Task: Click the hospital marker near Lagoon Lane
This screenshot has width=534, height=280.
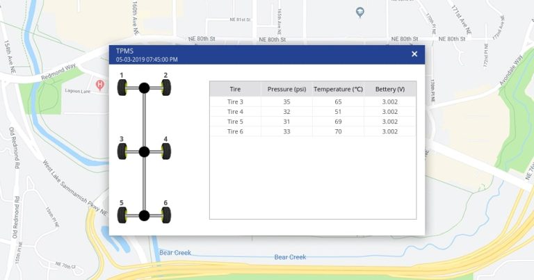Action: click(100, 85)
